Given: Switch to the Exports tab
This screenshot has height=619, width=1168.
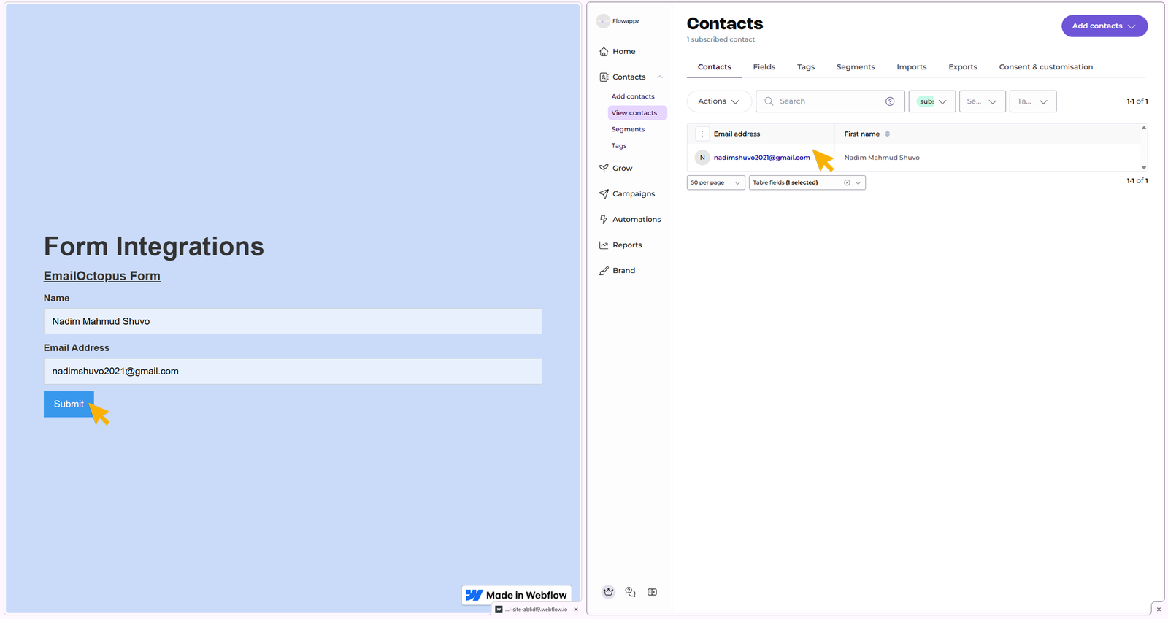Looking at the screenshot, I should click(963, 67).
